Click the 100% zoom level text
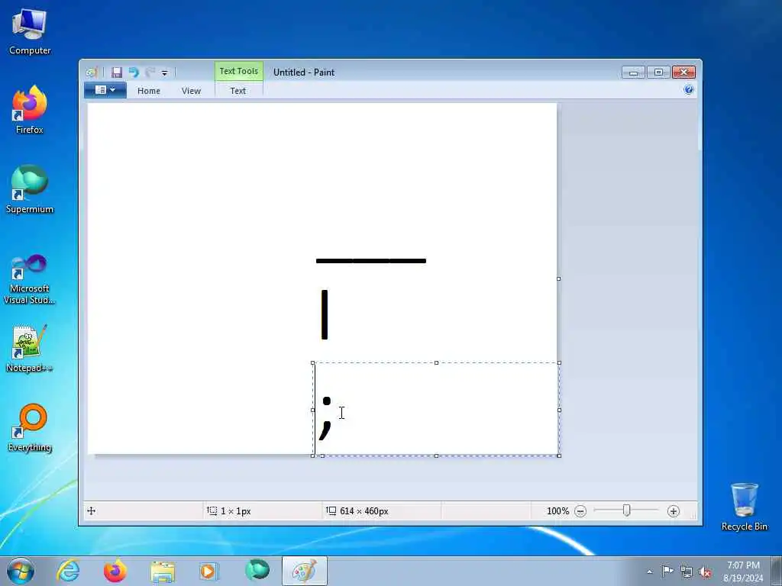Viewport: 782px width, 586px height. (x=557, y=511)
